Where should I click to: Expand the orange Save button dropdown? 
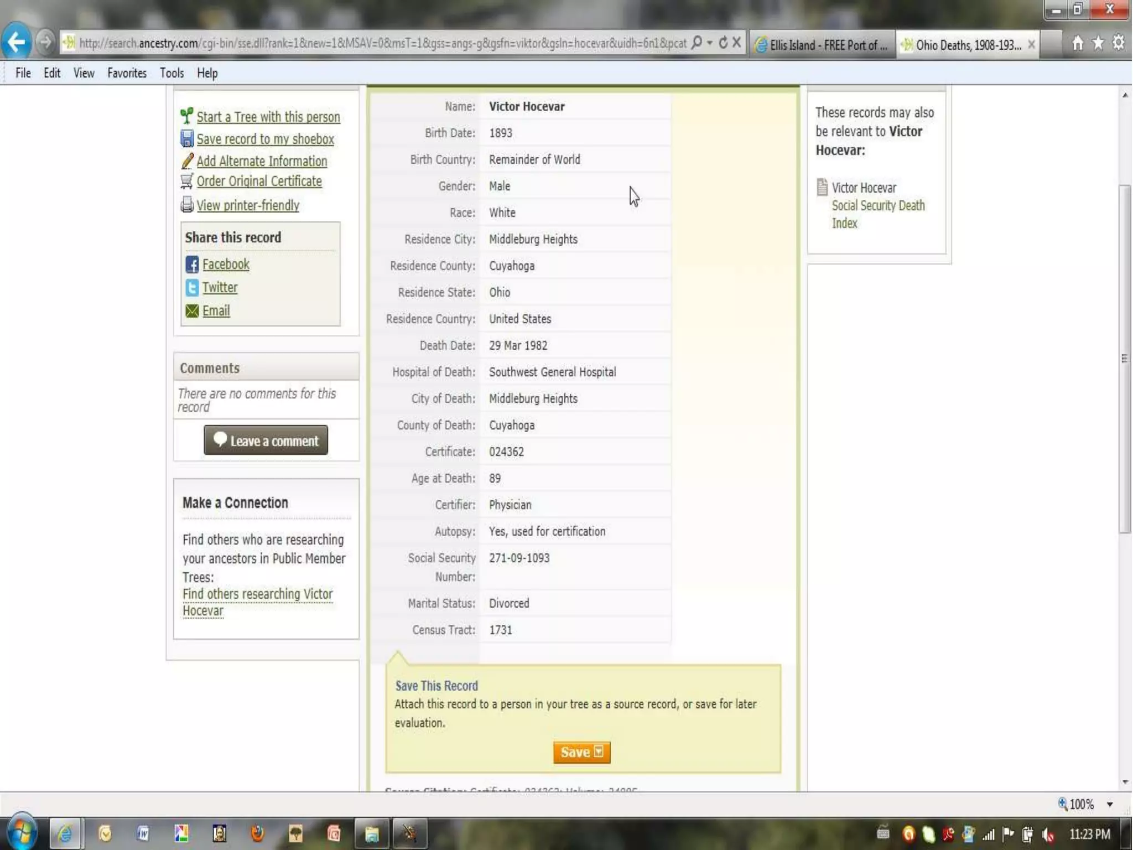pyautogui.click(x=599, y=751)
